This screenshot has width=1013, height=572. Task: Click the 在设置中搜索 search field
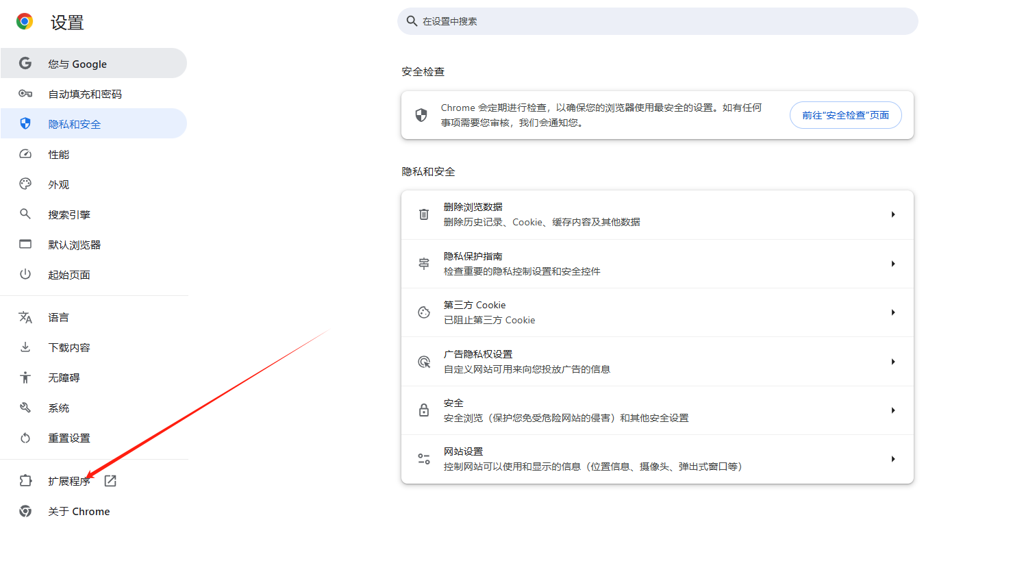pos(658,21)
